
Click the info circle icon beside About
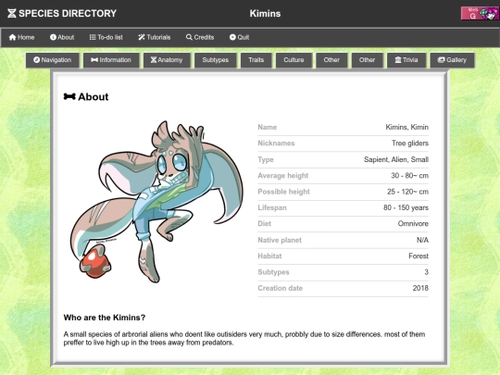53,37
